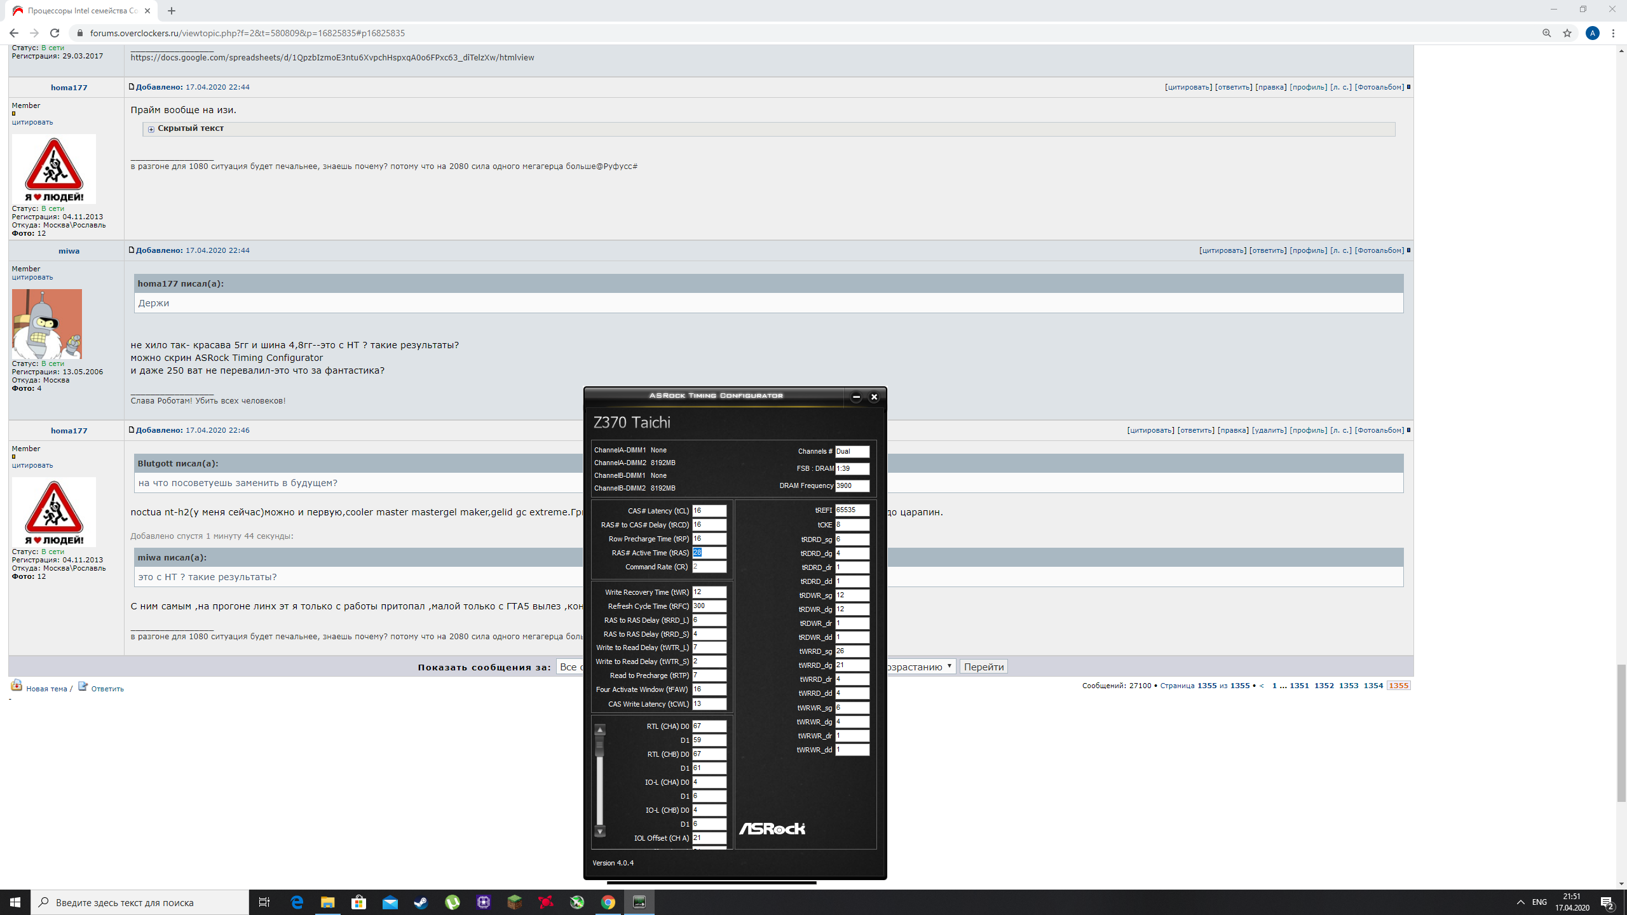Open the Google Sheets spreadsheet link
This screenshot has width=1627, height=915.
pos(332,57)
